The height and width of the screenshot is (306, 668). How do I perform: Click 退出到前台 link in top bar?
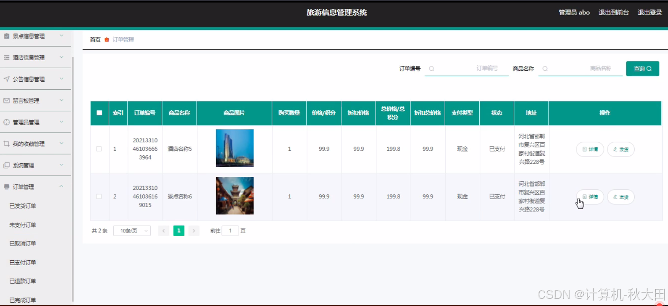(614, 13)
